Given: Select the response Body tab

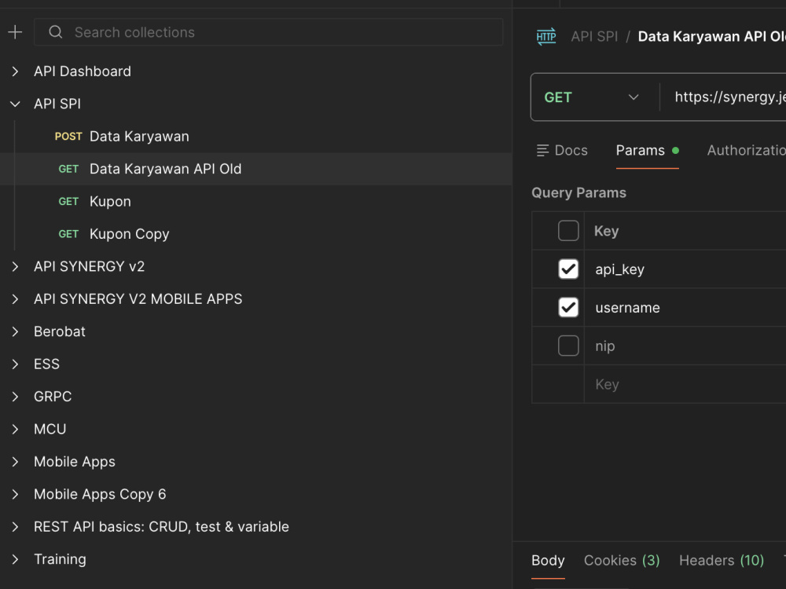Looking at the screenshot, I should [x=548, y=560].
